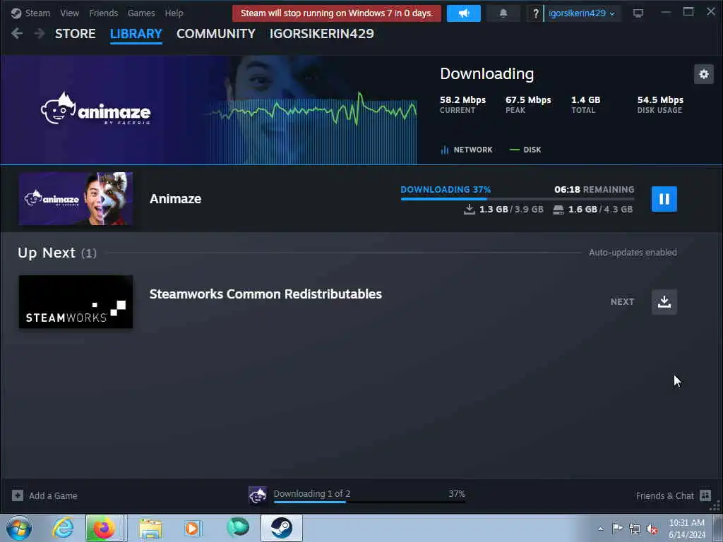Screen dimensions: 723x542
Task: Click the bottom bar download progress indicator
Action: coord(369,502)
